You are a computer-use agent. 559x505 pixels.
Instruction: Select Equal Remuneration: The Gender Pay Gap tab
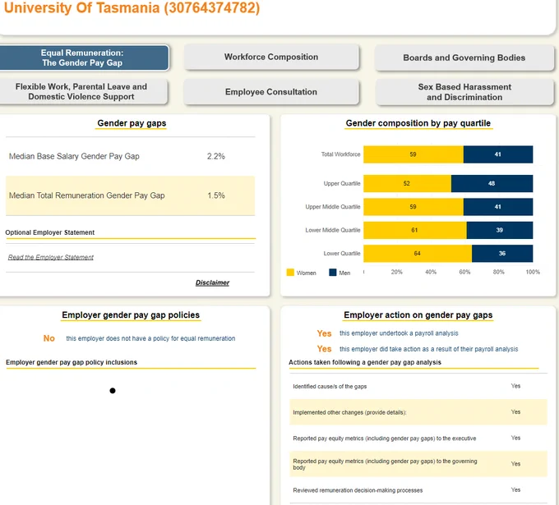(83, 57)
